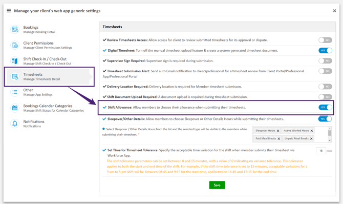
Task: Click the timesheet tolerance minutes field
Action: click(x=321, y=151)
